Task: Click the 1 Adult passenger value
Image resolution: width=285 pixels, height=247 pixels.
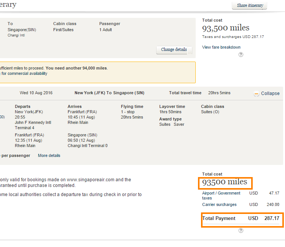Action: tap(106, 30)
